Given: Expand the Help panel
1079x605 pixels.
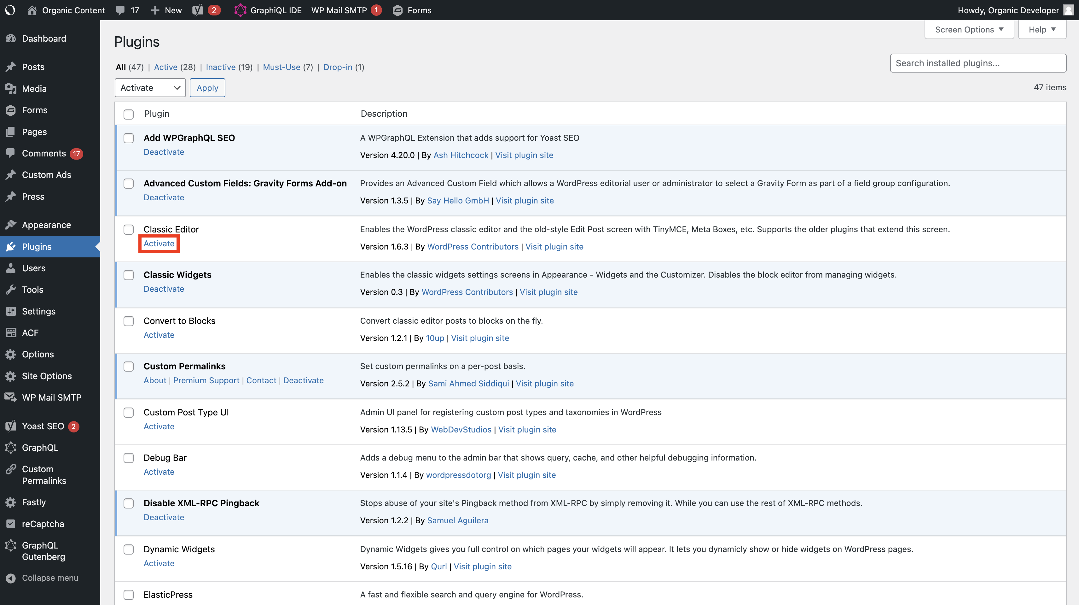Looking at the screenshot, I should click(1042, 29).
